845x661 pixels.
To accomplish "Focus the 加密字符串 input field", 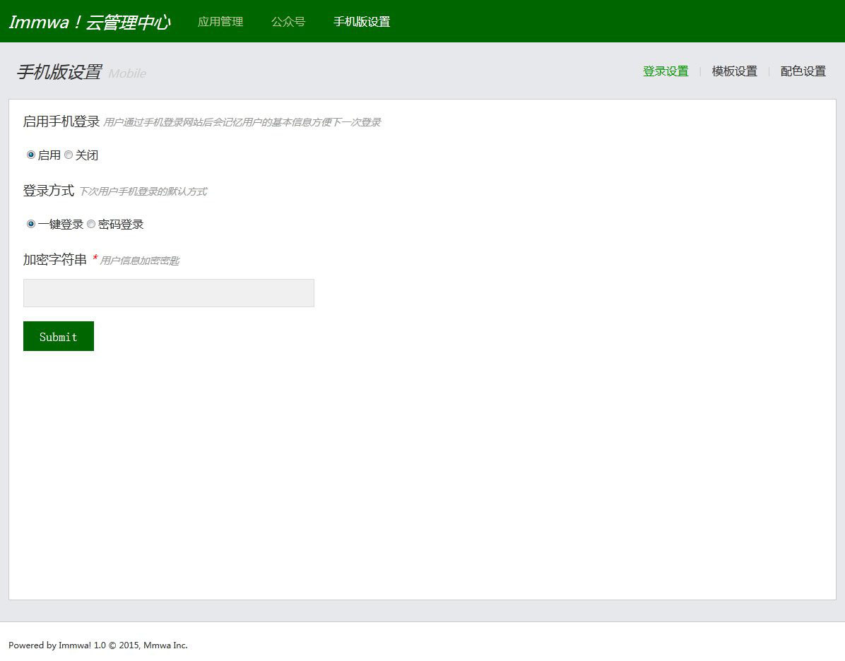I will (x=169, y=293).
